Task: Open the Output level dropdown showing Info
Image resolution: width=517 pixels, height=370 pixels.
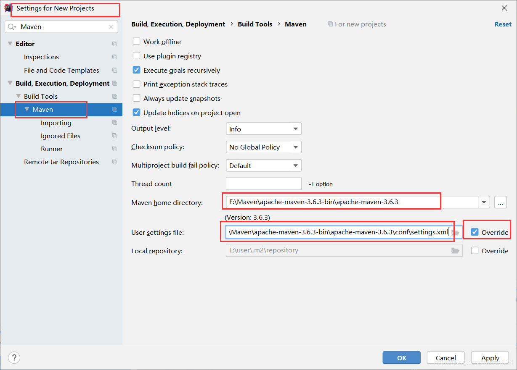Action: coord(264,129)
